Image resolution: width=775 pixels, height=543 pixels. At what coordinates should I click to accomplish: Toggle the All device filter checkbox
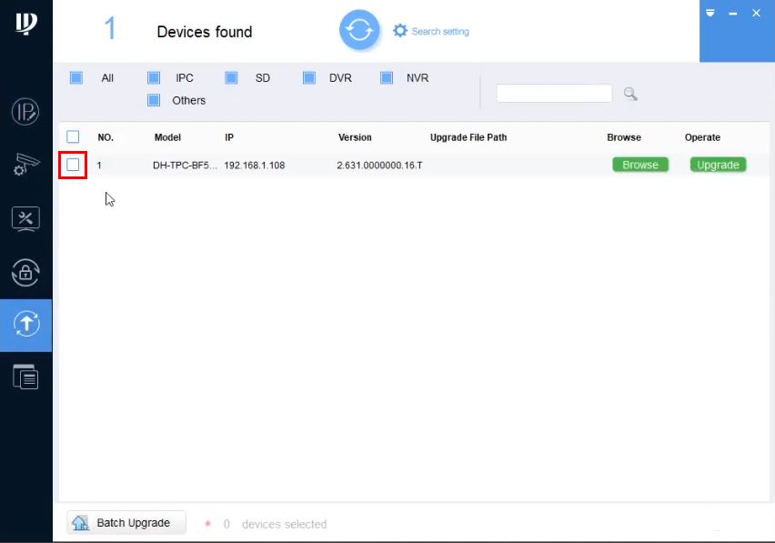(x=76, y=77)
